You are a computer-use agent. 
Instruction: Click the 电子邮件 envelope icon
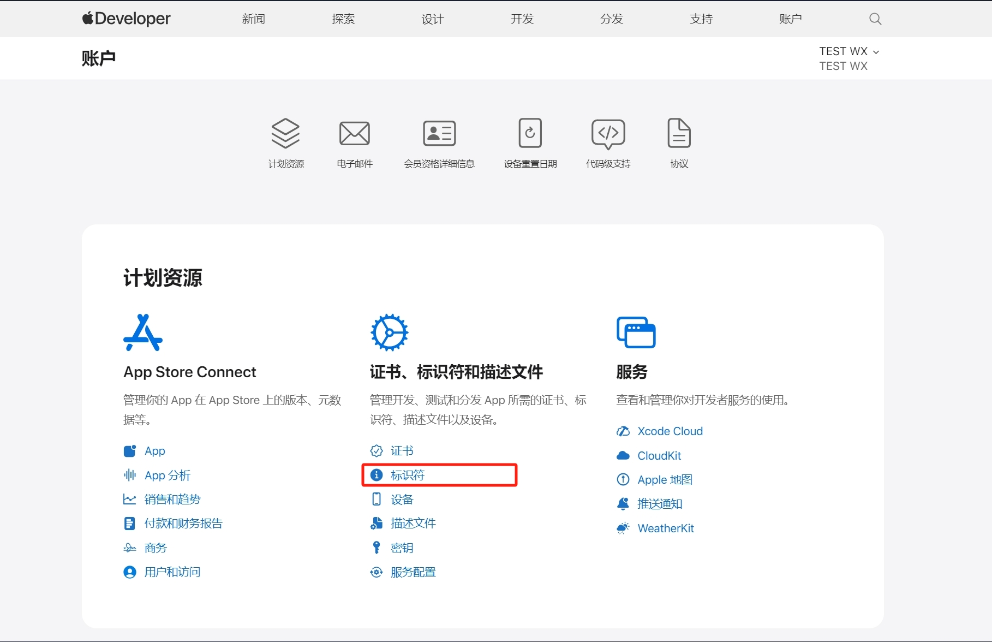pyautogui.click(x=355, y=133)
